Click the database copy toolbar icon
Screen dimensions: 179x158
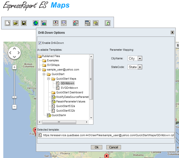click(x=96, y=23)
